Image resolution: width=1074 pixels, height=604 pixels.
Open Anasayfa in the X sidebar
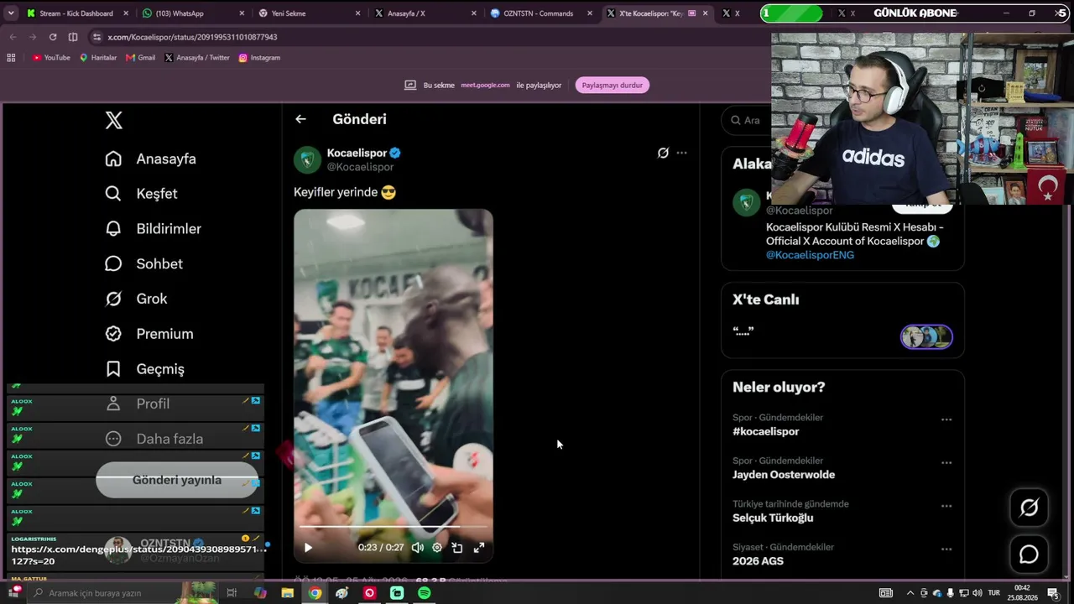pos(150,159)
